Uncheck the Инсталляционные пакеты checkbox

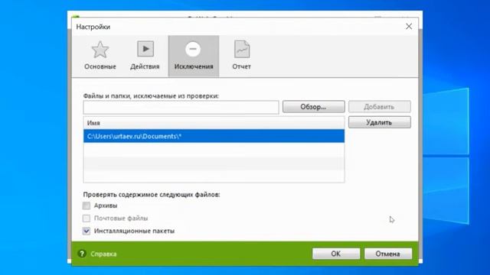87,231
